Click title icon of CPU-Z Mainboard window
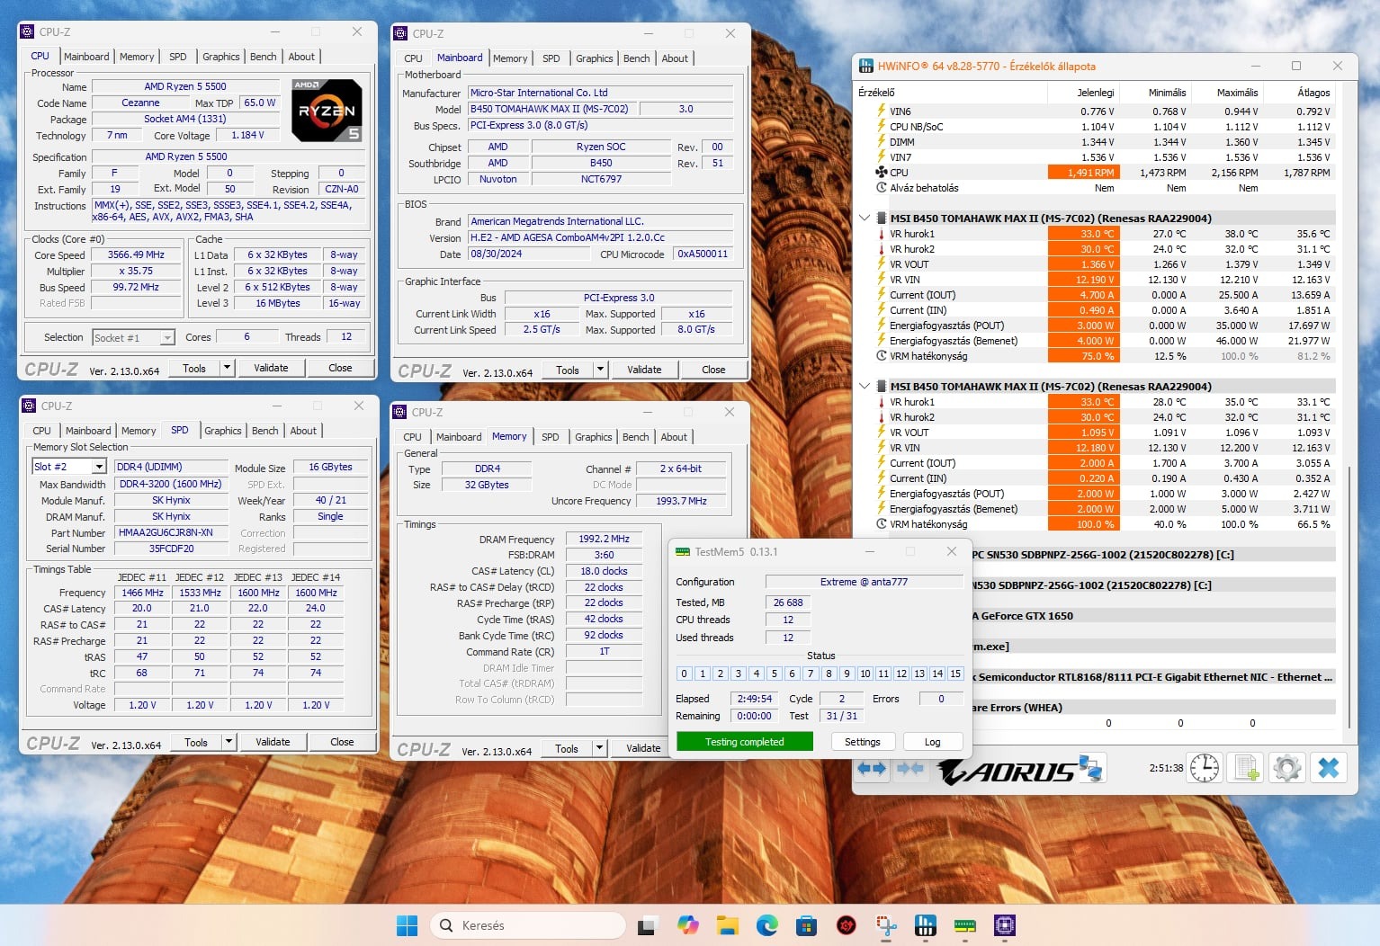Viewport: 1380px width, 946px height. pos(401,33)
